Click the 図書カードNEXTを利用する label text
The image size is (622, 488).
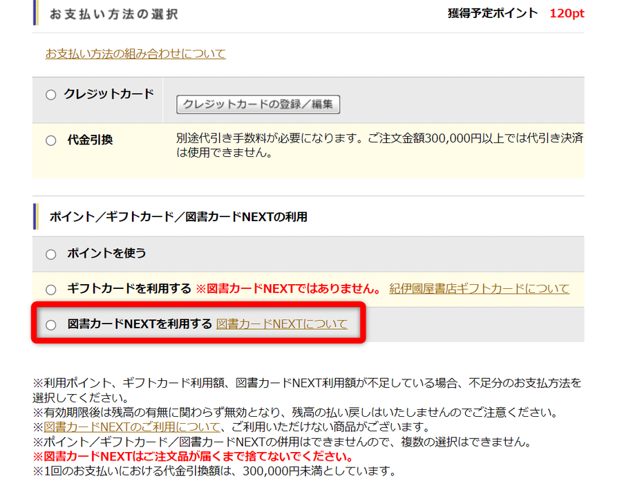[x=140, y=324]
